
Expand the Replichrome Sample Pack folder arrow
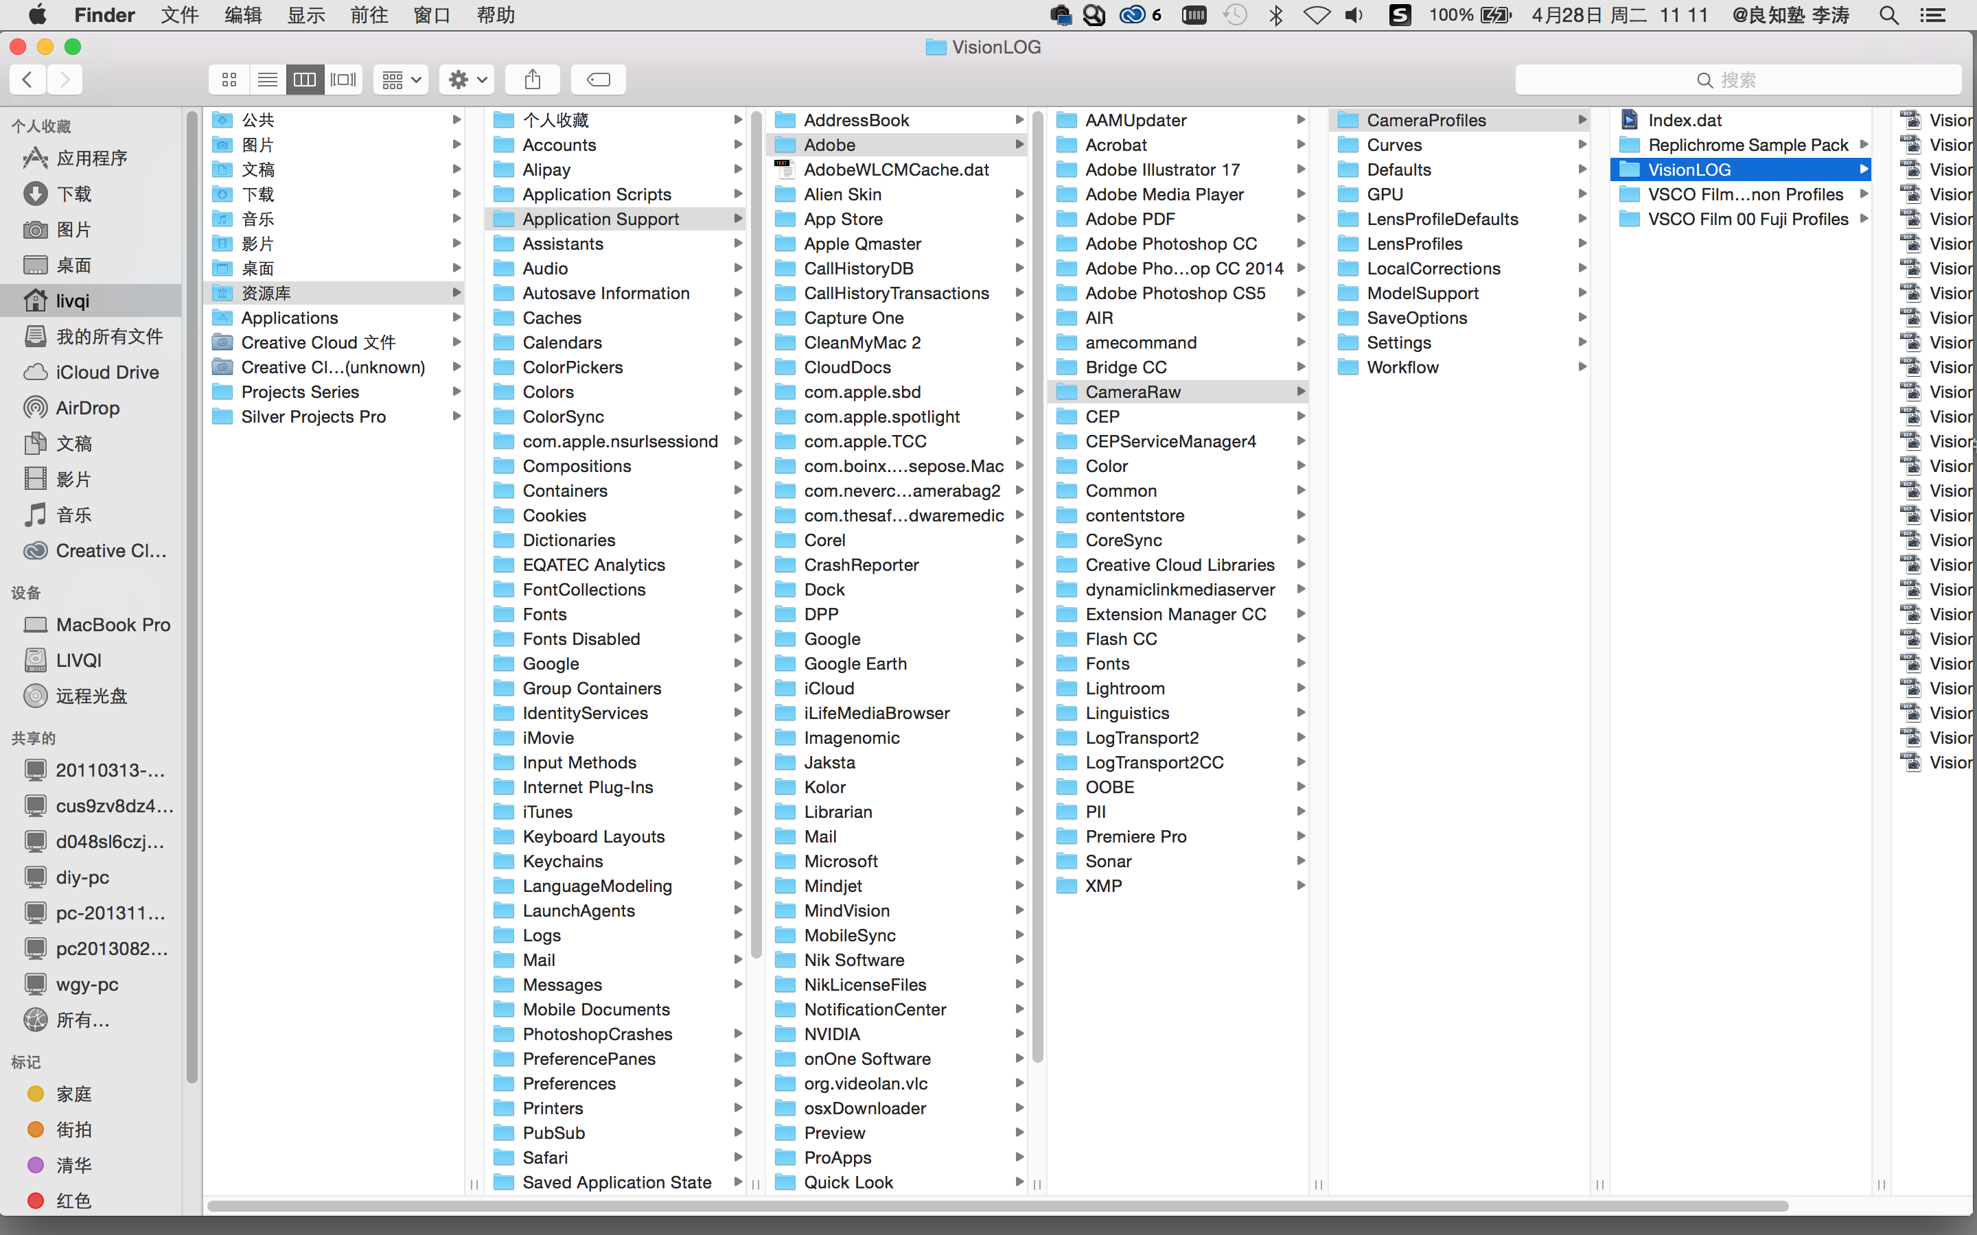[x=1864, y=145]
